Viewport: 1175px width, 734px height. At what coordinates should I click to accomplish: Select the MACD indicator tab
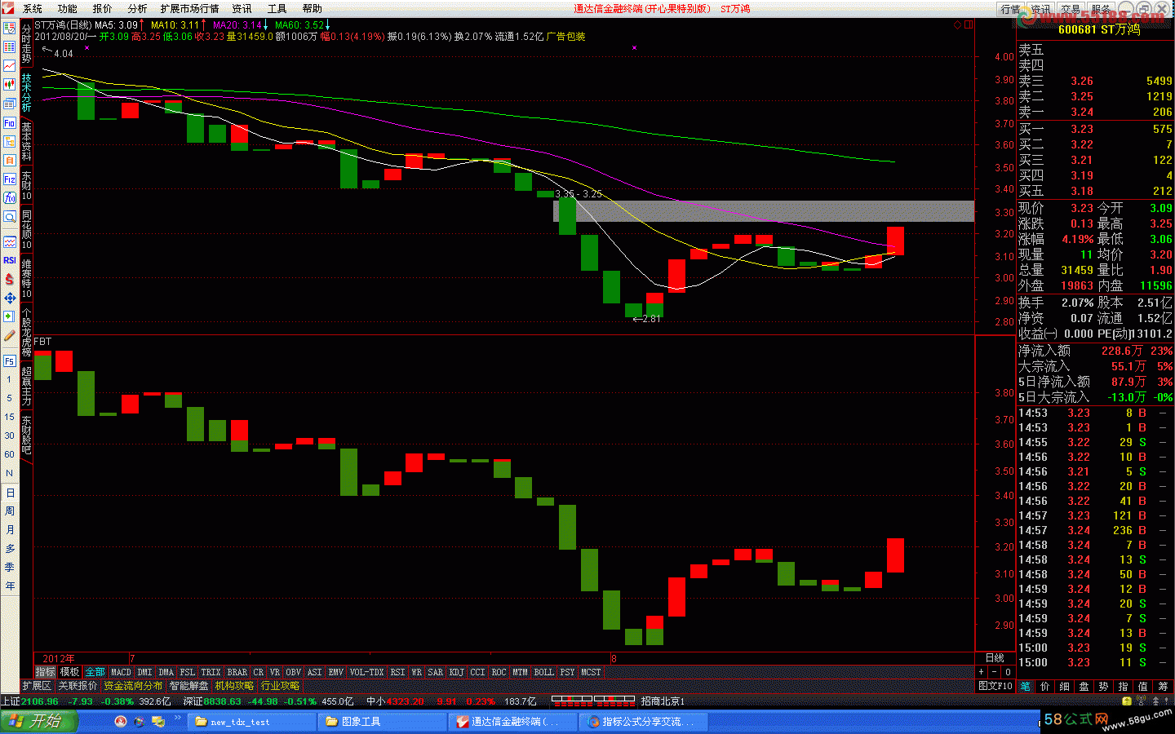(x=121, y=672)
